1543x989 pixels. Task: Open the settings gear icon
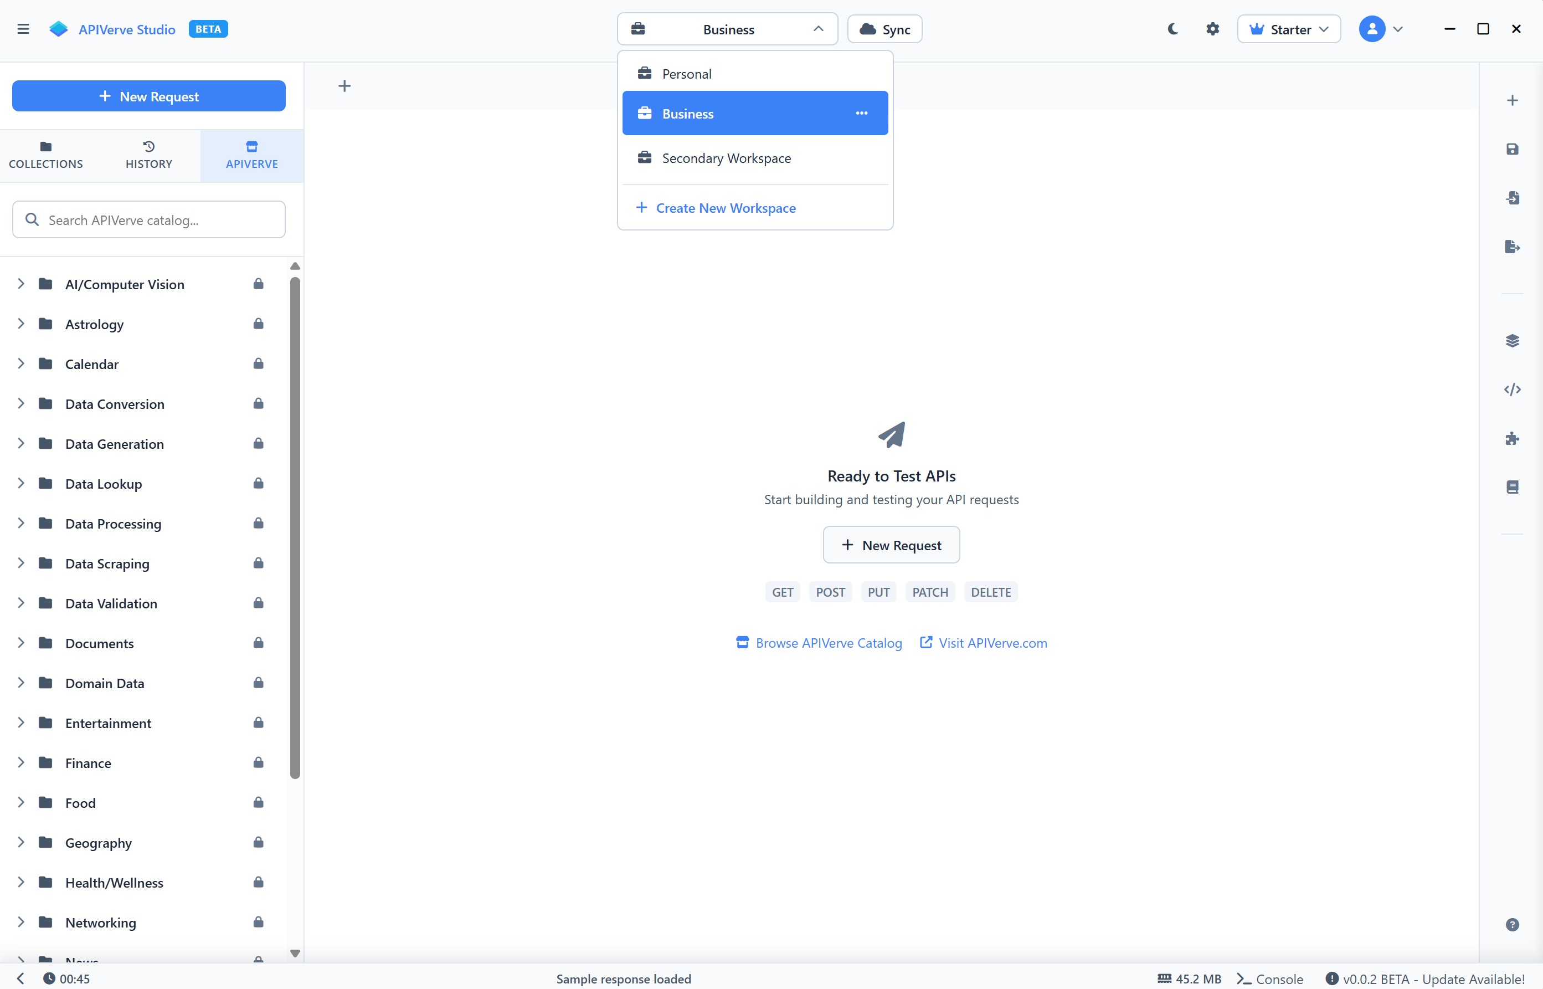coord(1212,29)
